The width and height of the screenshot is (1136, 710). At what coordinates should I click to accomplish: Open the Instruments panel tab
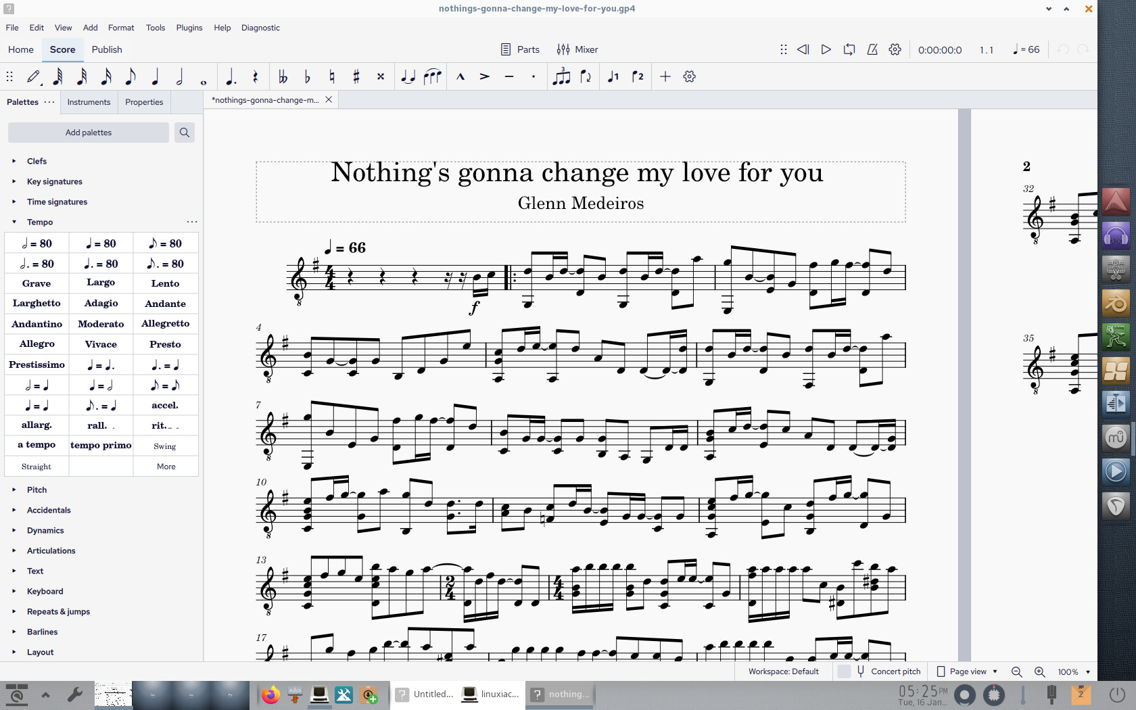point(89,102)
